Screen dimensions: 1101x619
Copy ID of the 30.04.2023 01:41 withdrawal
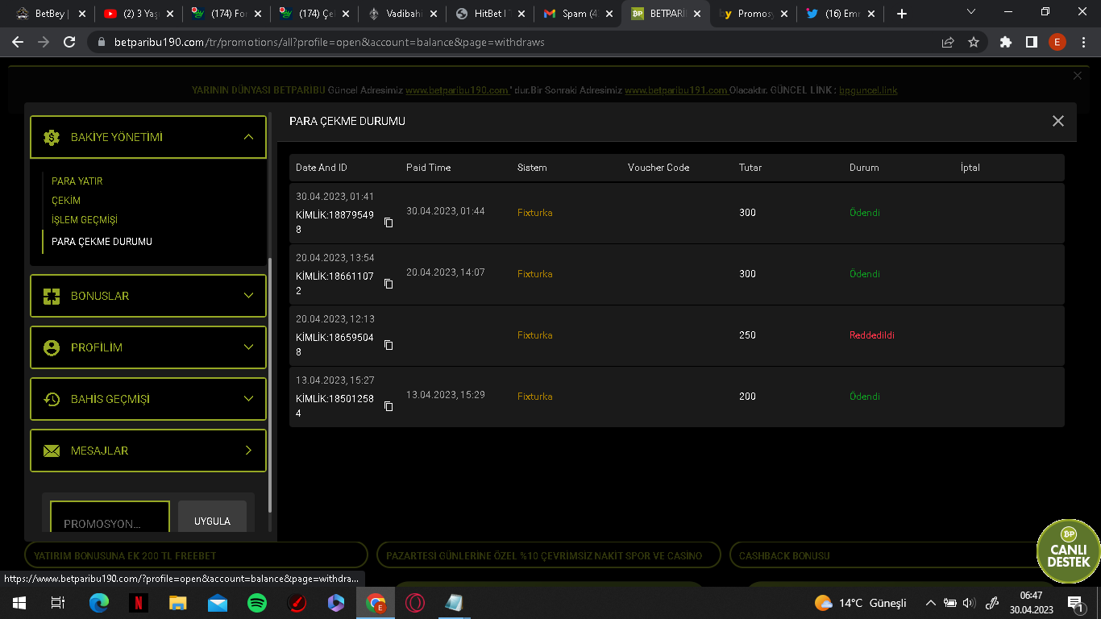coord(388,222)
